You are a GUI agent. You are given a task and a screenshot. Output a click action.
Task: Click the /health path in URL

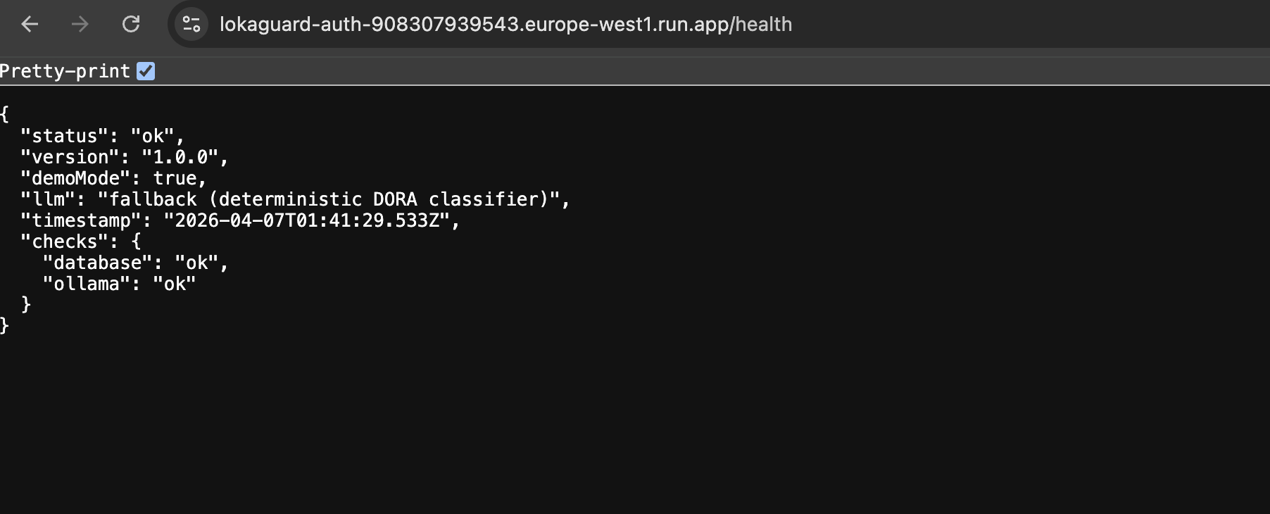coord(761,24)
